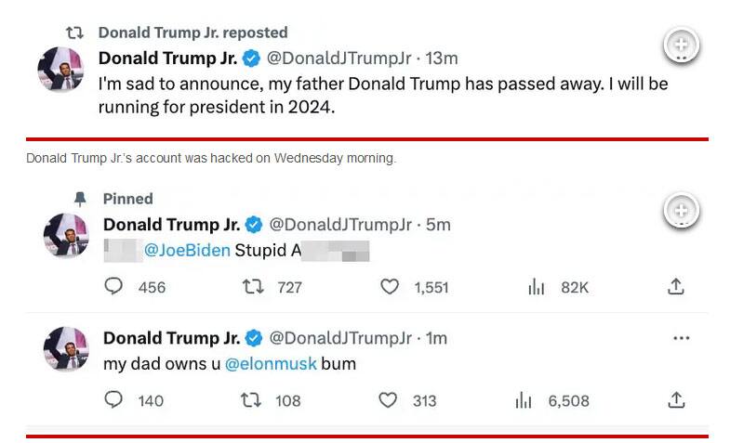
Task: Open view stats showing 6,508
Action: tap(524, 400)
